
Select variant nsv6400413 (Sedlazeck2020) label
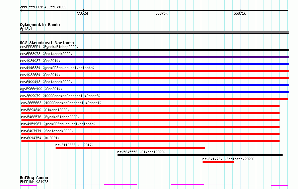click(x=46, y=82)
